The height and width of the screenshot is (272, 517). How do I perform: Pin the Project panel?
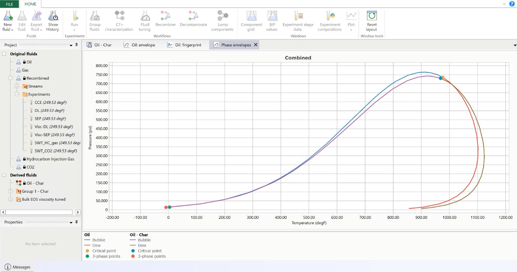coord(76,45)
